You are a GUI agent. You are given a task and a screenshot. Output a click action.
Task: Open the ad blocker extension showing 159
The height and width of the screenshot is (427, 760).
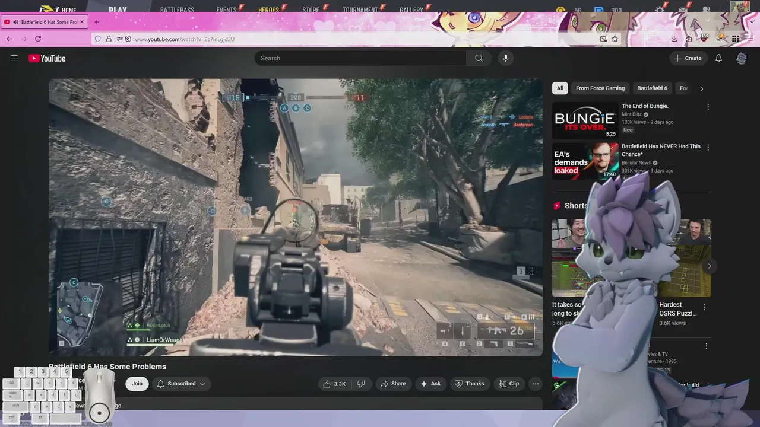[x=704, y=39]
